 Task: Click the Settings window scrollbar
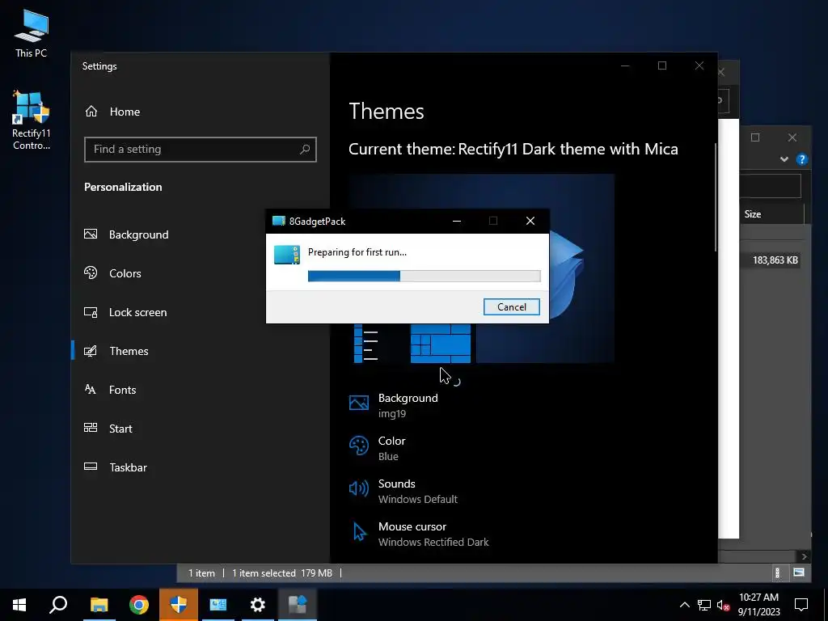coord(716,196)
